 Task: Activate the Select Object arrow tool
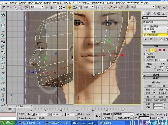tap(47, 8)
